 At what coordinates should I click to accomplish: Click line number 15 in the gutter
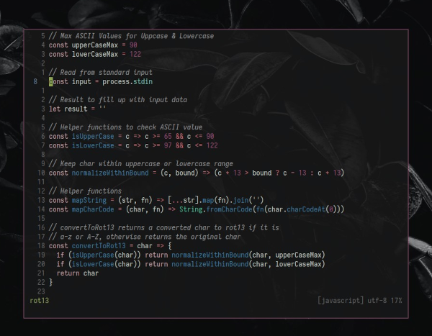(41, 219)
